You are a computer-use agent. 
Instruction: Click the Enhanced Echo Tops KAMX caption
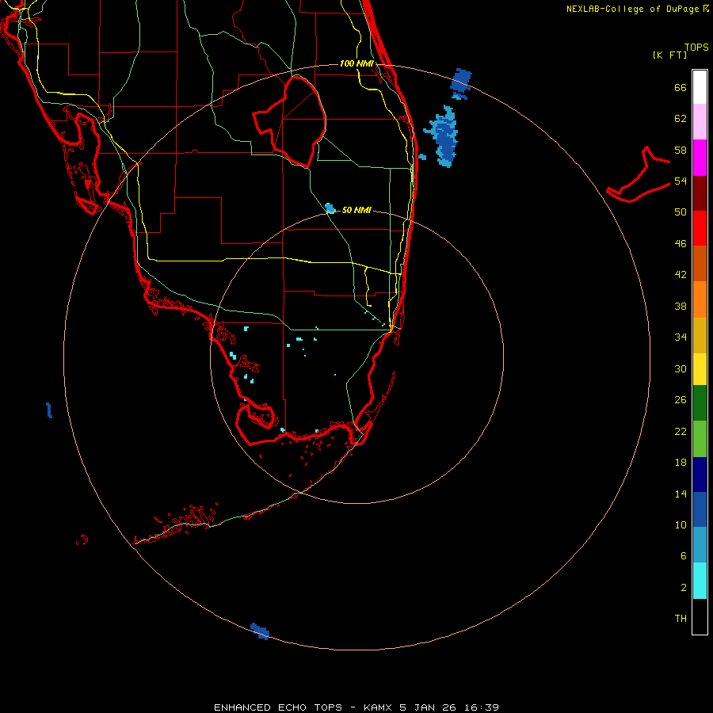tap(356, 707)
